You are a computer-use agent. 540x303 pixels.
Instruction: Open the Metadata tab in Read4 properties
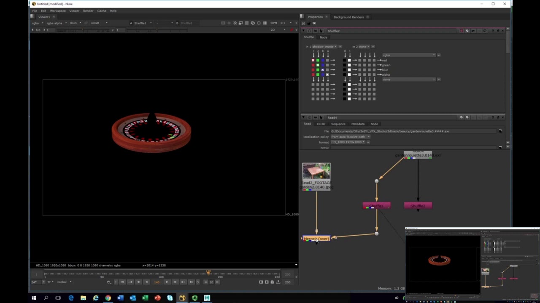tap(358, 124)
